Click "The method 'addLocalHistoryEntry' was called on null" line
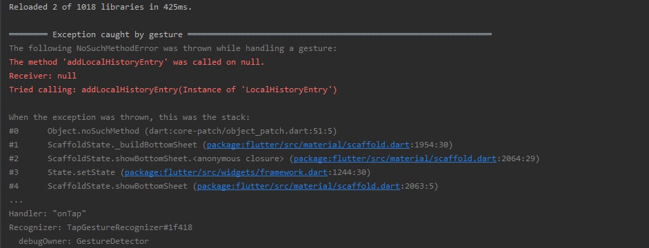This screenshot has width=649, height=248. tap(137, 63)
